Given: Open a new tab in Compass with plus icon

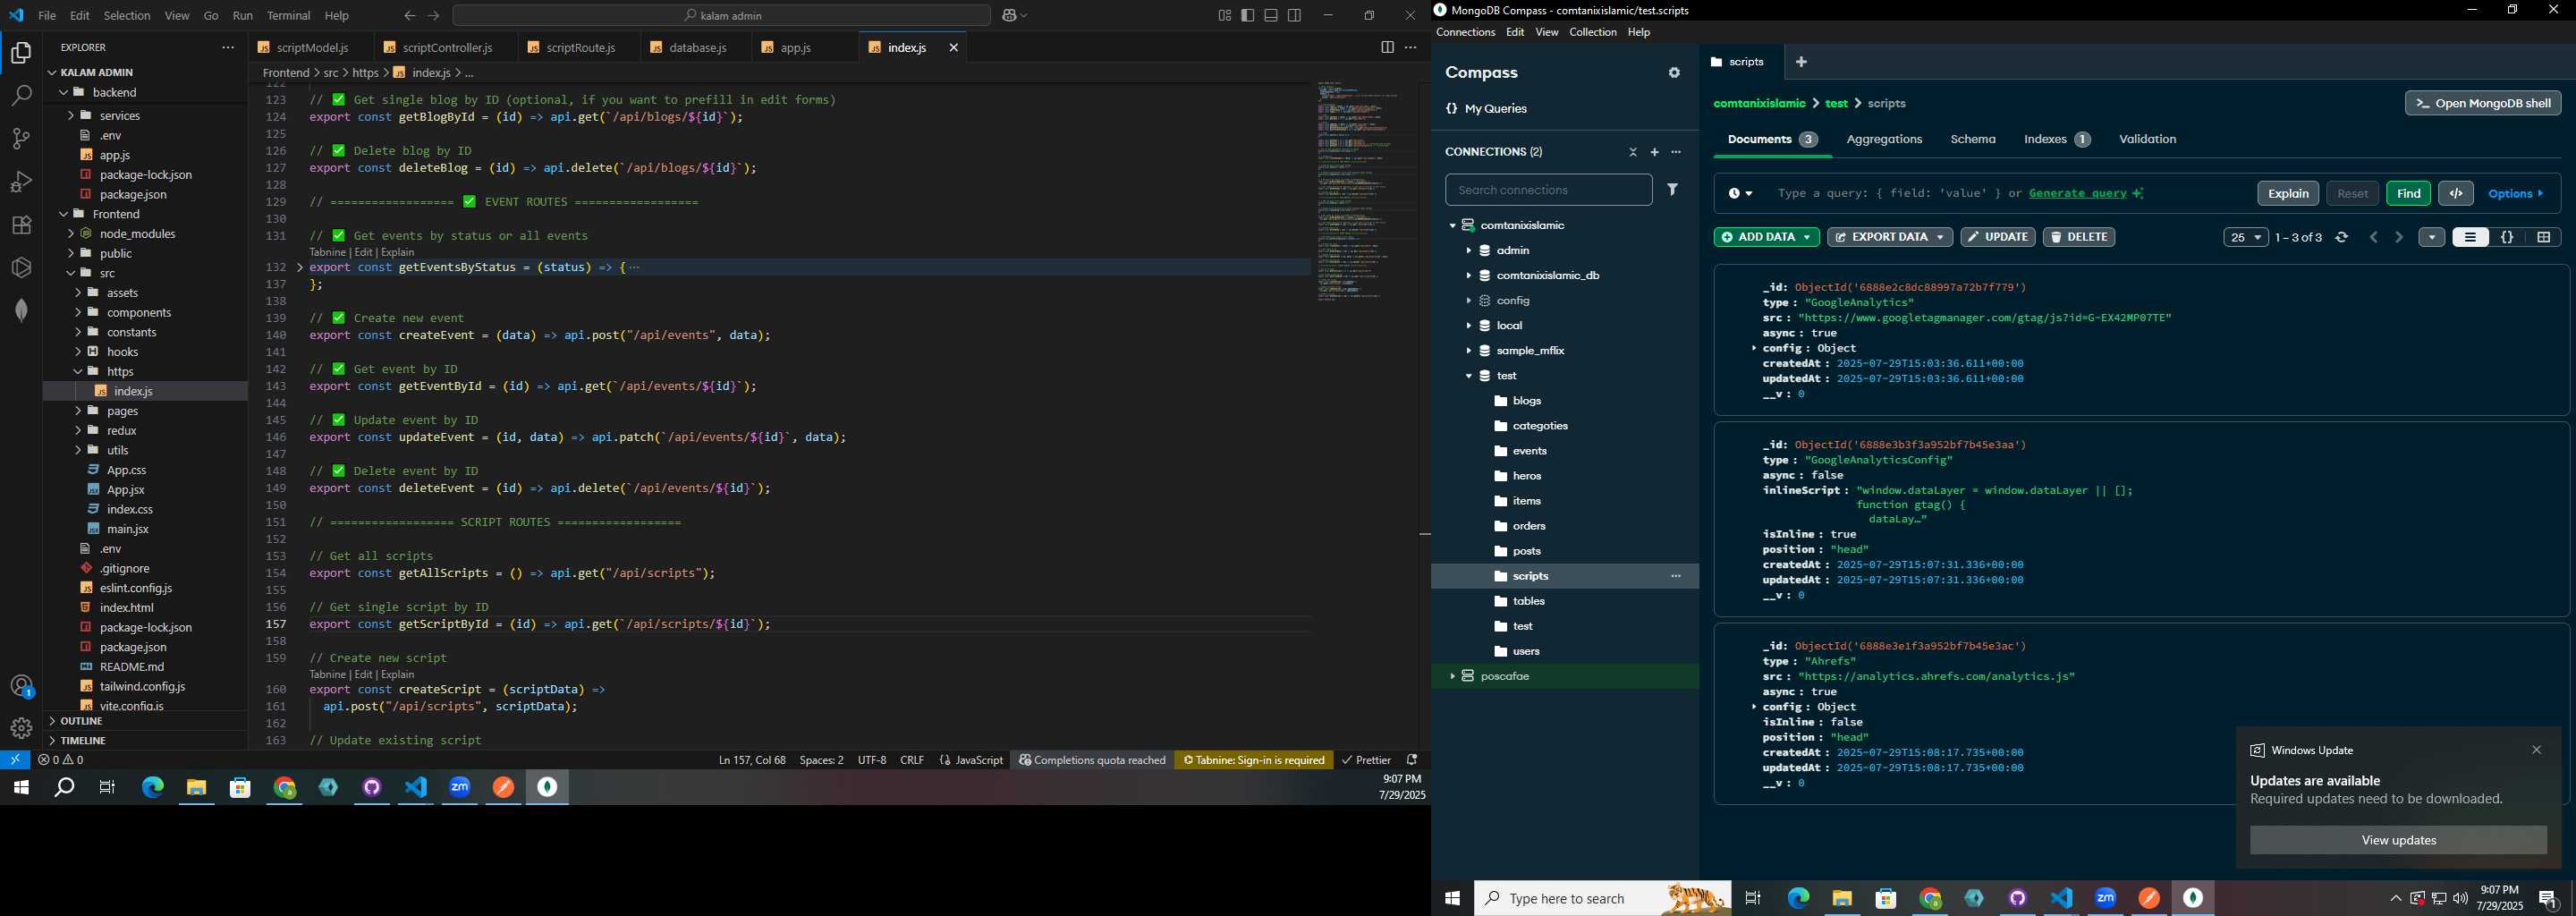Looking at the screenshot, I should point(1801,62).
